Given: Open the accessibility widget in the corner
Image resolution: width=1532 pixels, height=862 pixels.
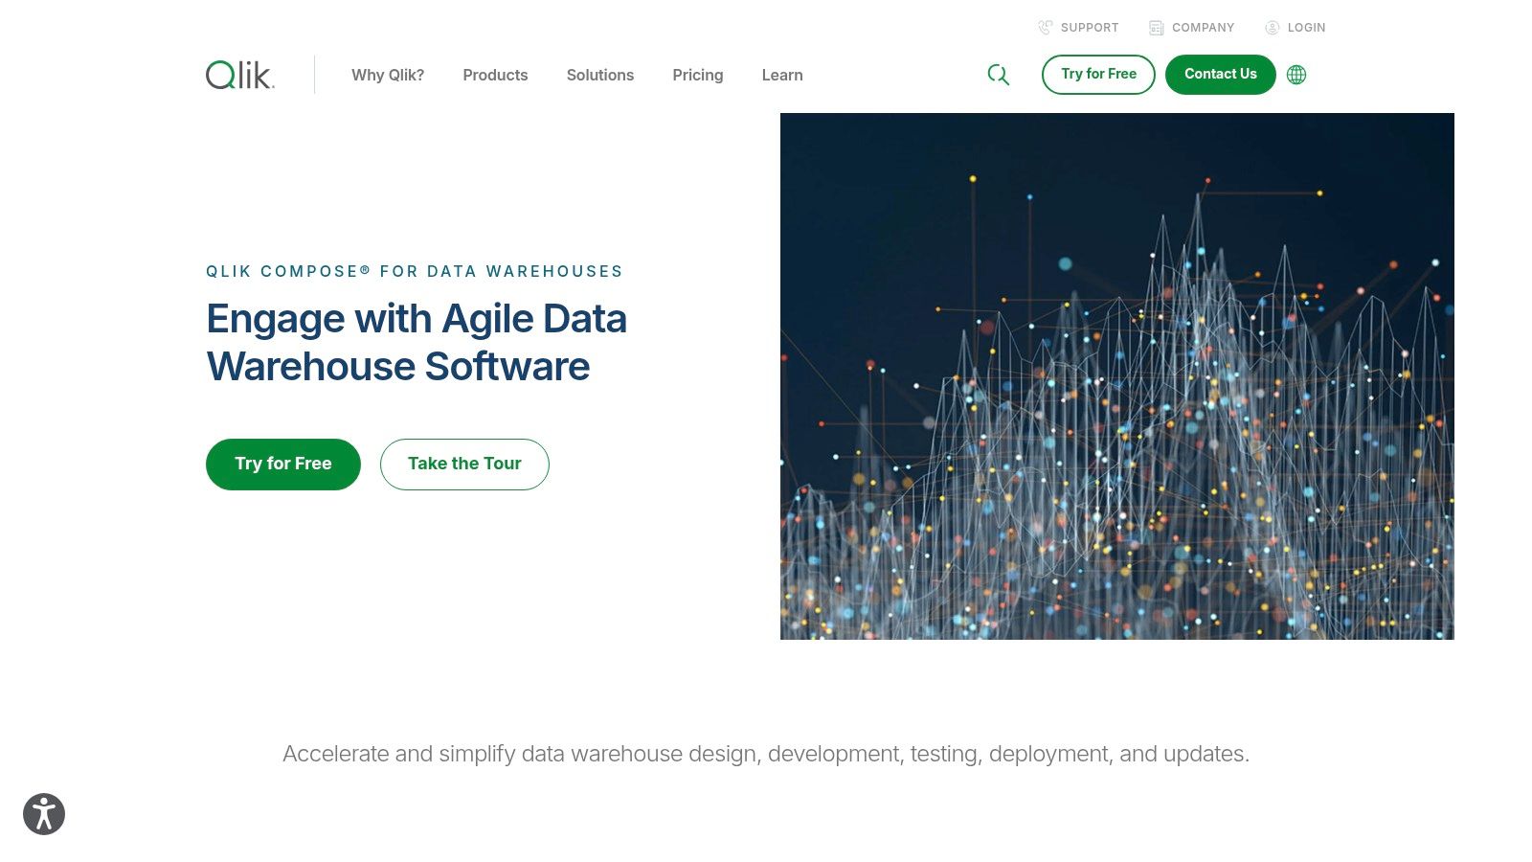Looking at the screenshot, I should coord(43,814).
